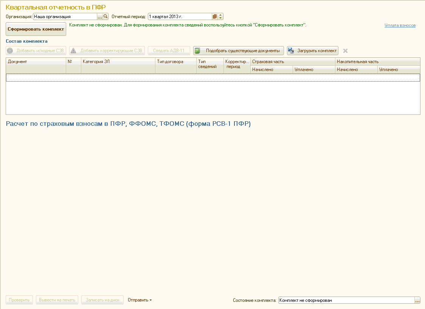Click the gray X delete icon
Screen dimensions: 425x309
[x=345, y=51]
